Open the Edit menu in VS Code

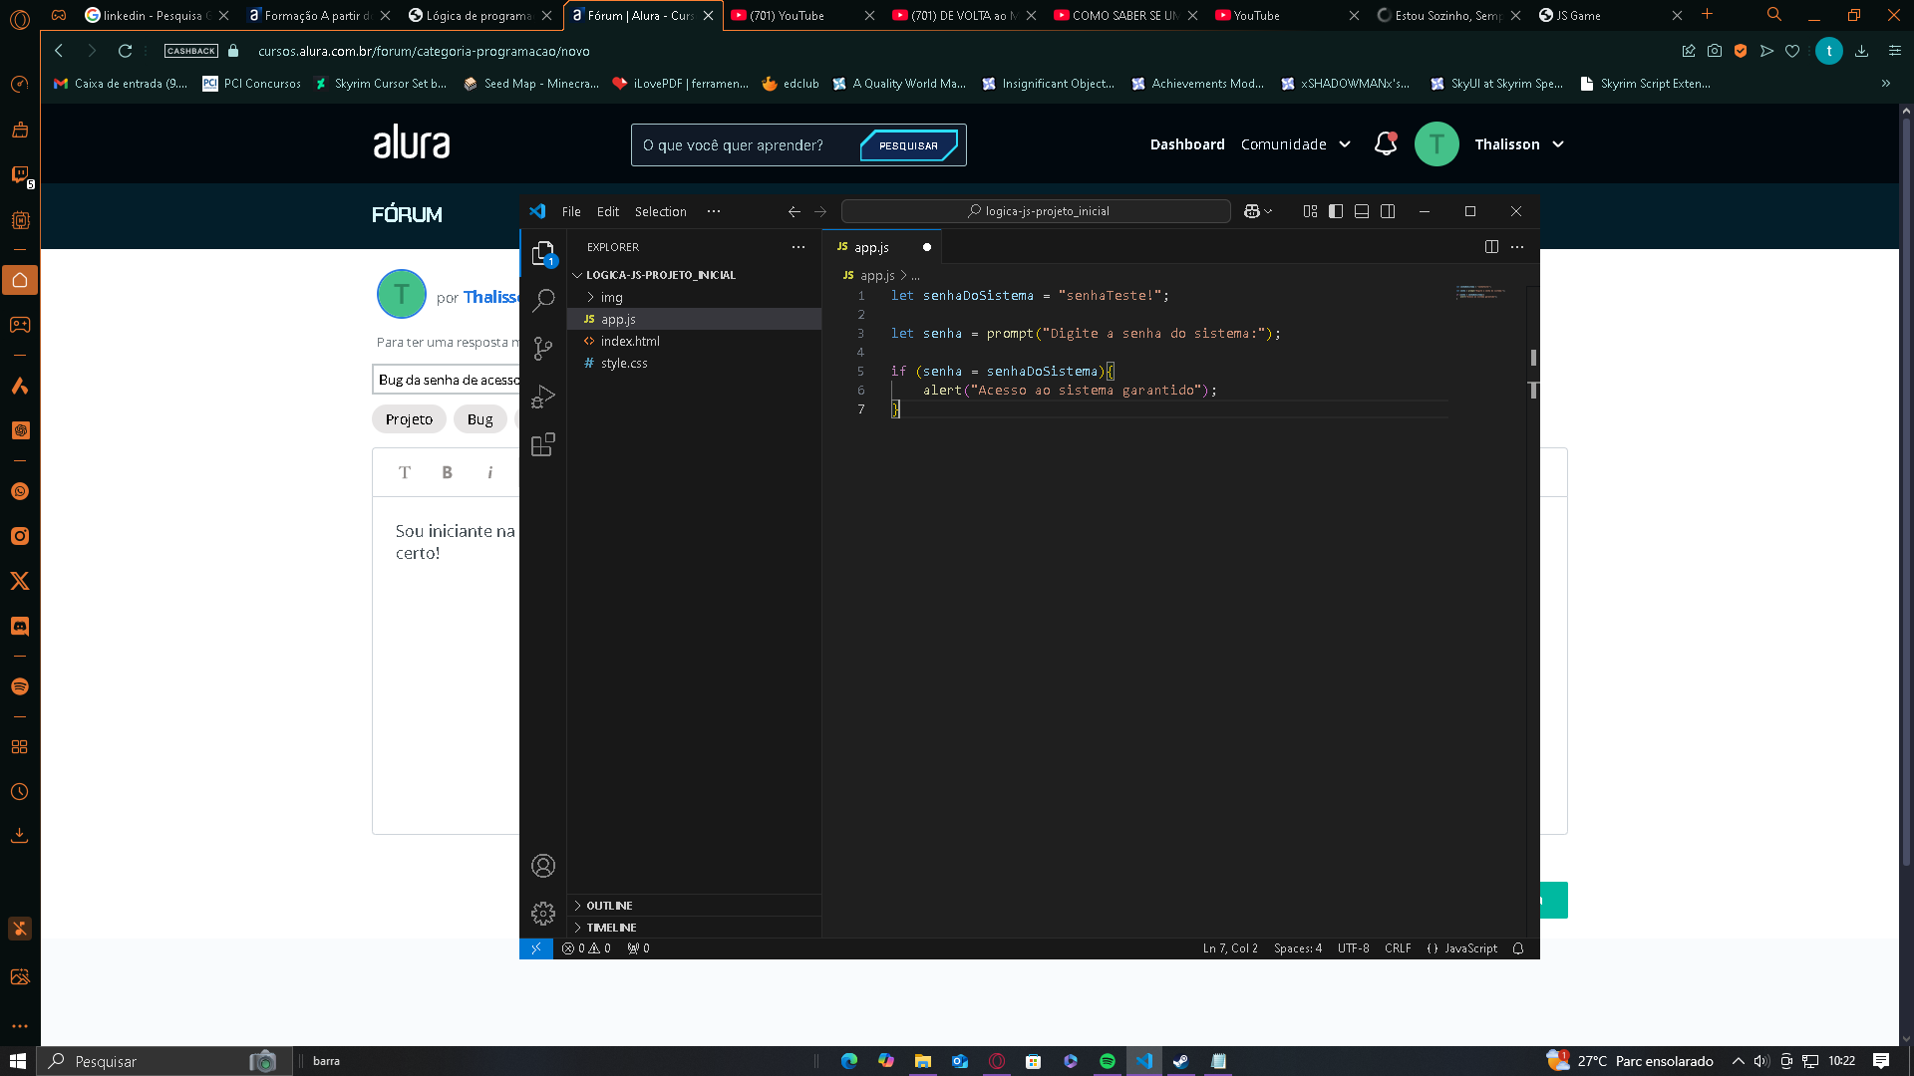608,211
